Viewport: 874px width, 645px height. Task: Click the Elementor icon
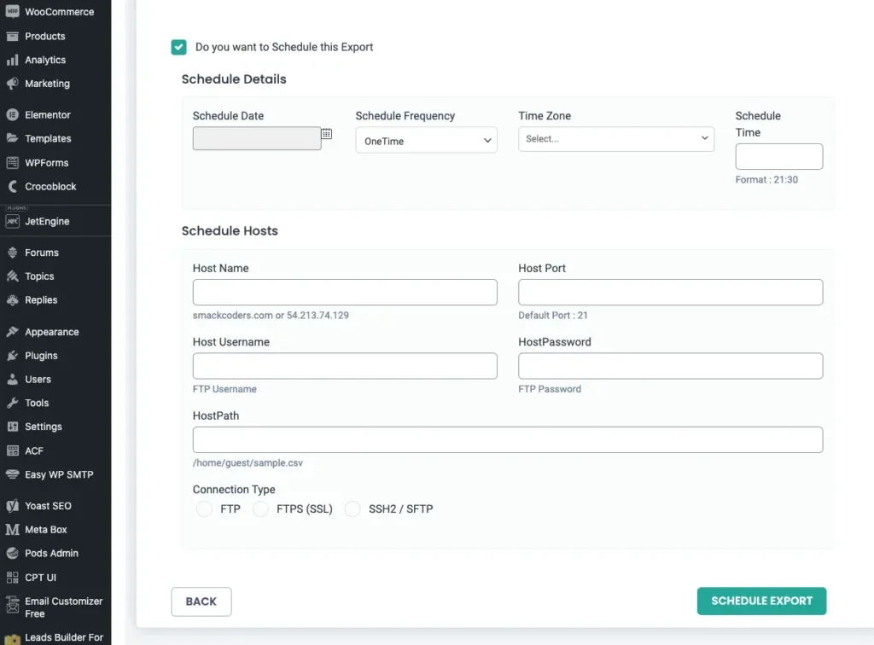pyautogui.click(x=15, y=114)
